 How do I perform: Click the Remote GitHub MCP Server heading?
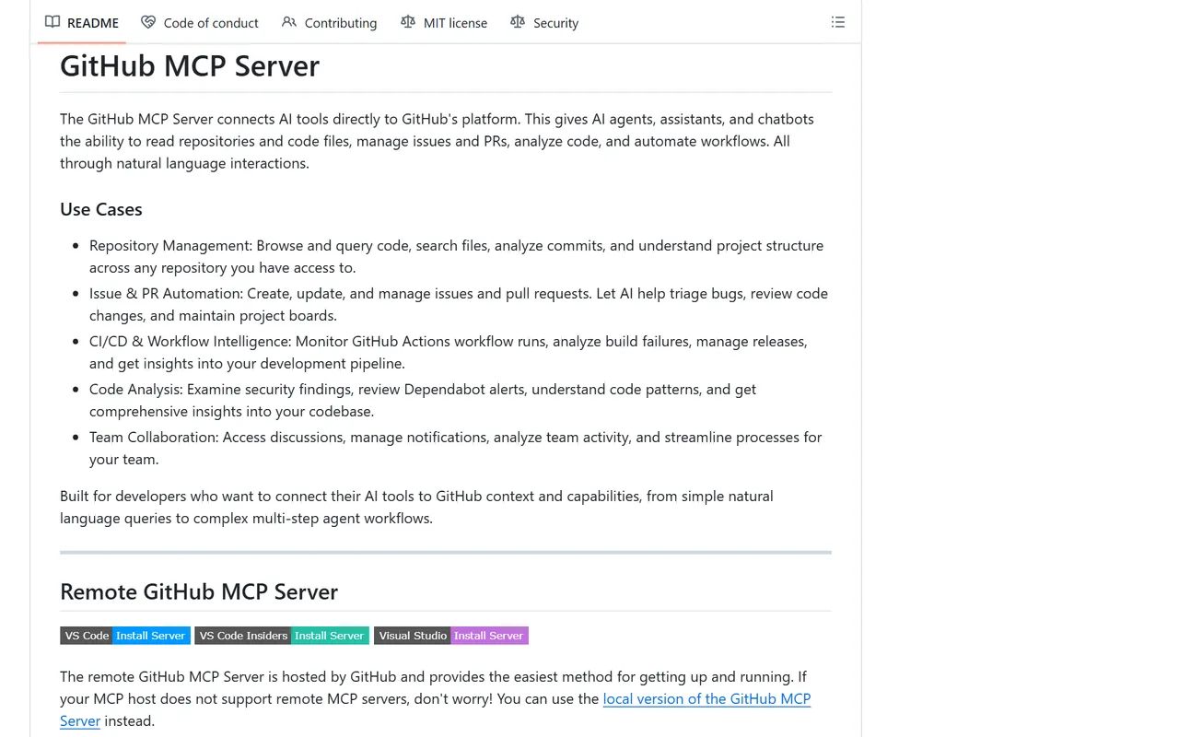click(x=199, y=591)
